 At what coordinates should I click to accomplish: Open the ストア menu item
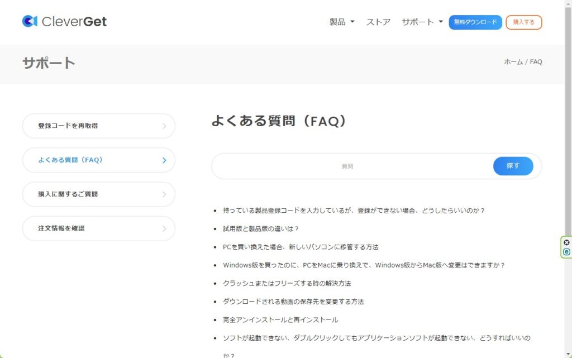(378, 22)
